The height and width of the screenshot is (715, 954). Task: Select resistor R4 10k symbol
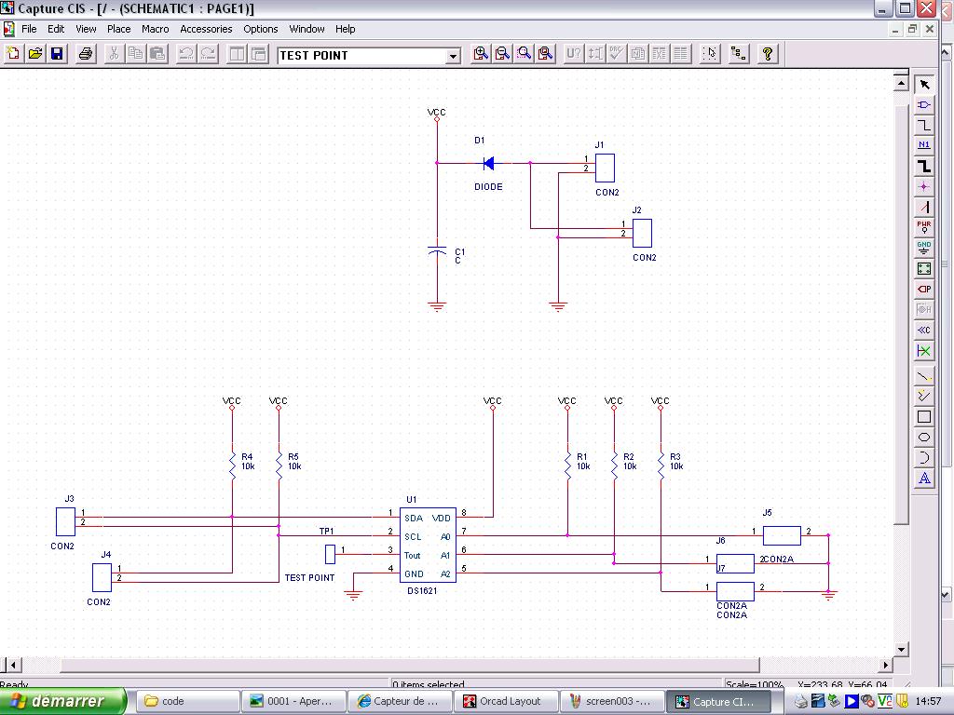pyautogui.click(x=232, y=464)
